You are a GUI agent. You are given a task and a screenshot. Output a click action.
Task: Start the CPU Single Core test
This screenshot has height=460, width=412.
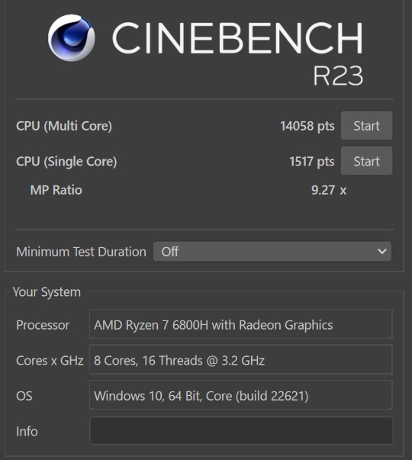366,161
